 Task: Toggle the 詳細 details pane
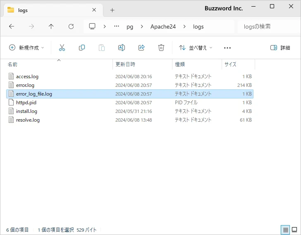[280, 48]
